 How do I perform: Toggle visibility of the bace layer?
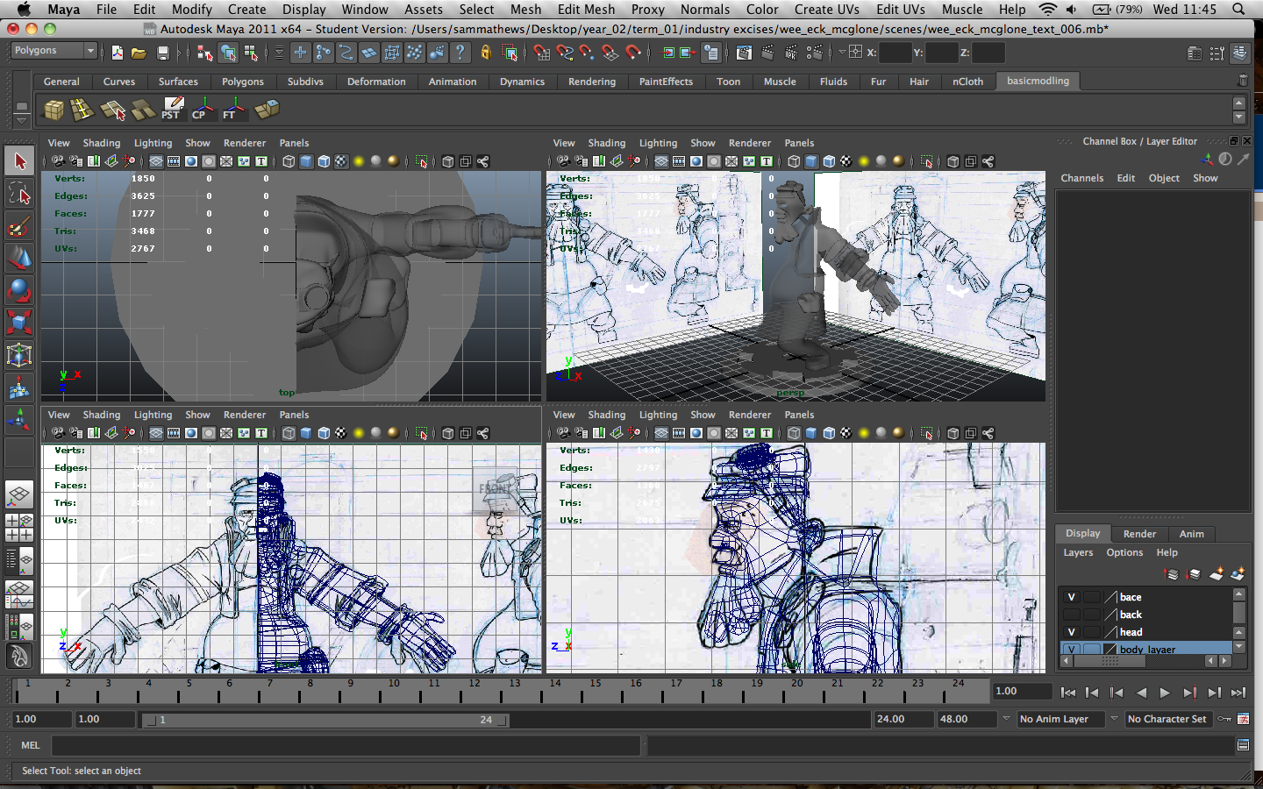(x=1071, y=597)
